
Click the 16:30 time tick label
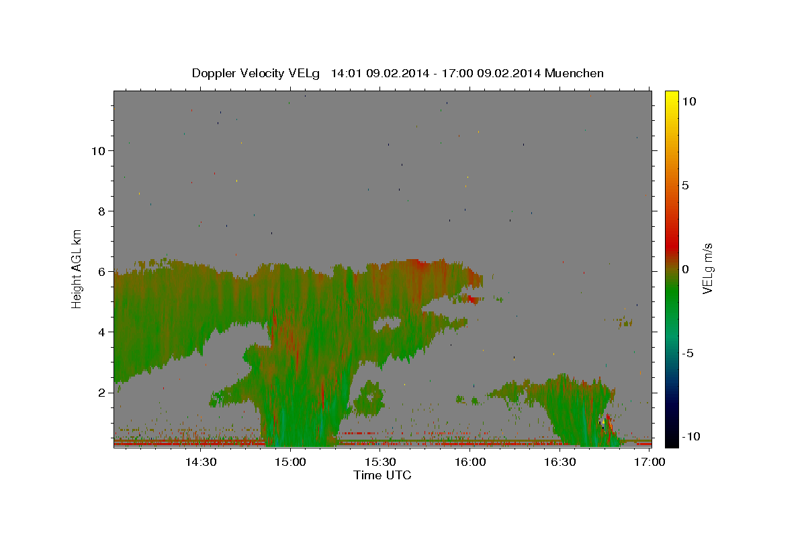[x=560, y=462]
